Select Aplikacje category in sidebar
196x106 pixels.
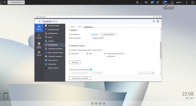pos(39,53)
